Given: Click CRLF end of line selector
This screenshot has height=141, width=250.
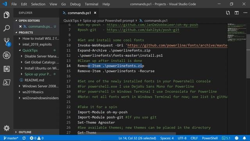Looking at the screenshot, I should click(194, 138).
